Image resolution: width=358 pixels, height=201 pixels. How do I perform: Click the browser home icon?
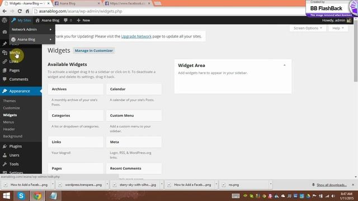(27, 11)
